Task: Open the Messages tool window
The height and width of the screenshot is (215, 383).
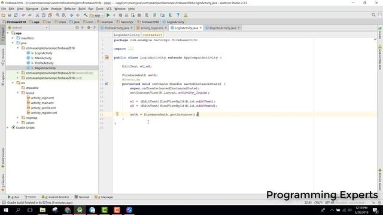Action: (104, 197)
